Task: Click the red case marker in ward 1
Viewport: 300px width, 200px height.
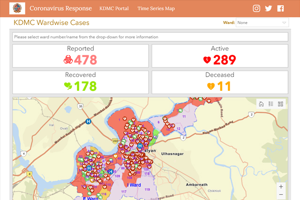Action: (x=125, y=119)
